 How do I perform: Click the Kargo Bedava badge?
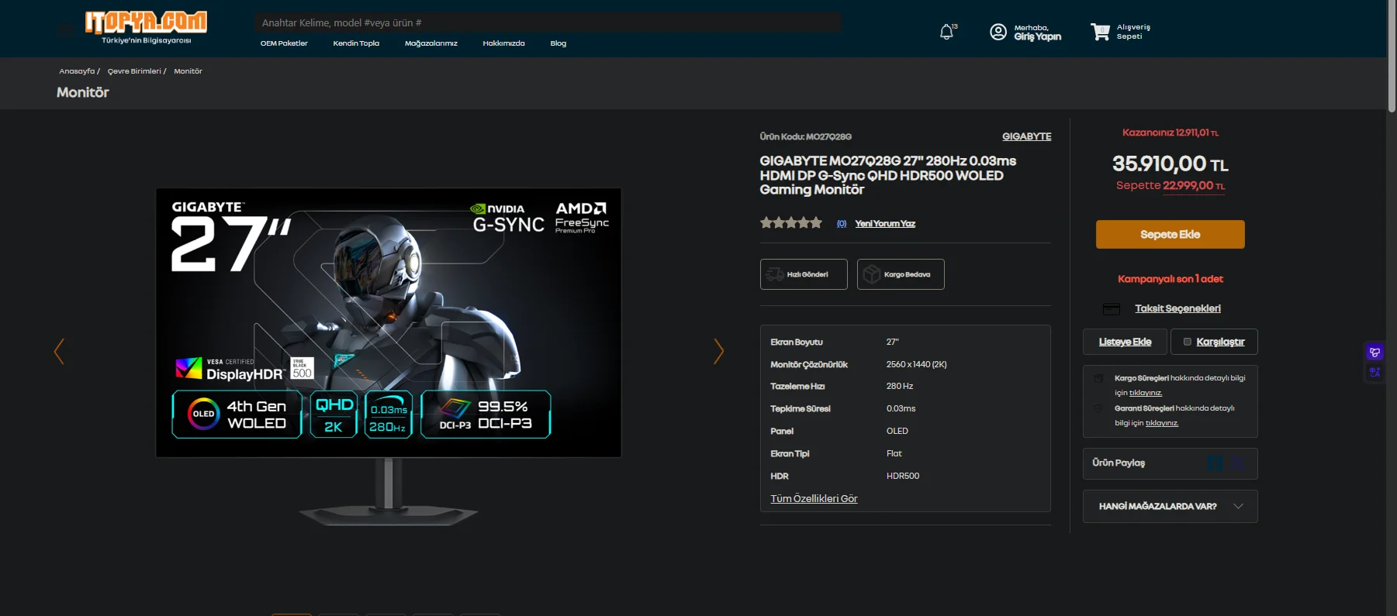tap(901, 274)
